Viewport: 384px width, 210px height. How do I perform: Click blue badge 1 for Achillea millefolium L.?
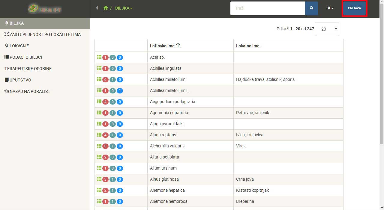click(120, 91)
